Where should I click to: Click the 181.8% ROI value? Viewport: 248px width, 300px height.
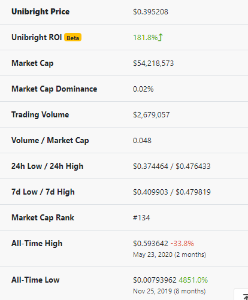tap(146, 38)
